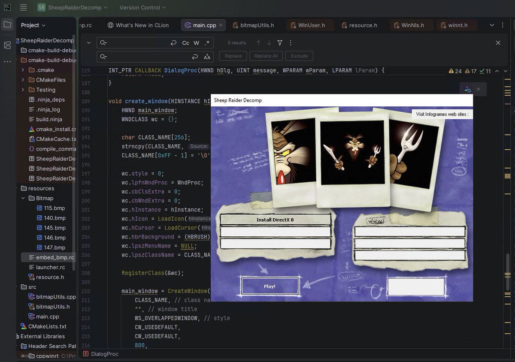Expand the Testing folder
This screenshot has height=362, width=515.
[23, 90]
